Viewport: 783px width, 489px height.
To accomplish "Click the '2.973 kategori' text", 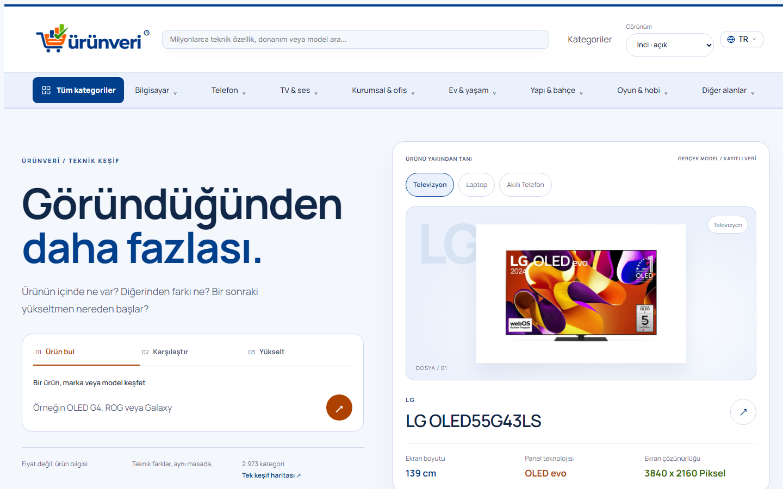I will click(x=263, y=464).
